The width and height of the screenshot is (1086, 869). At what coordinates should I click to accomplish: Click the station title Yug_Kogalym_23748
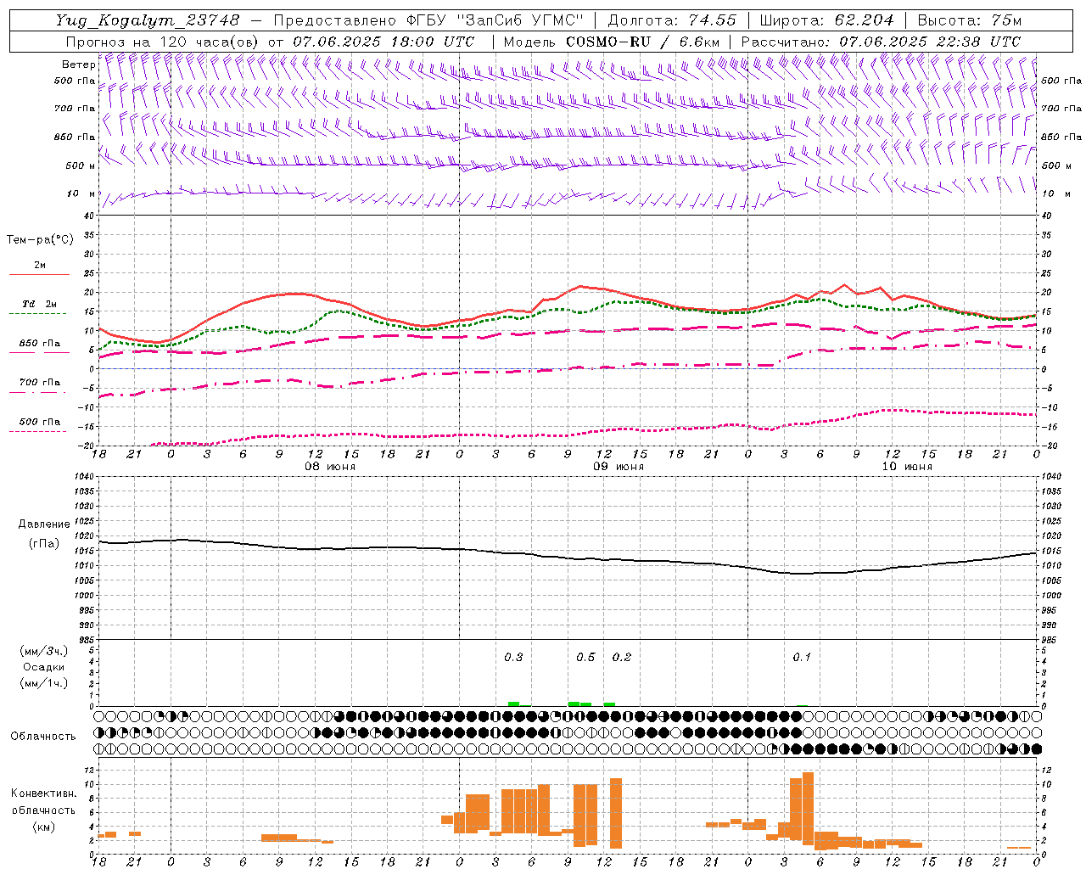[148, 20]
